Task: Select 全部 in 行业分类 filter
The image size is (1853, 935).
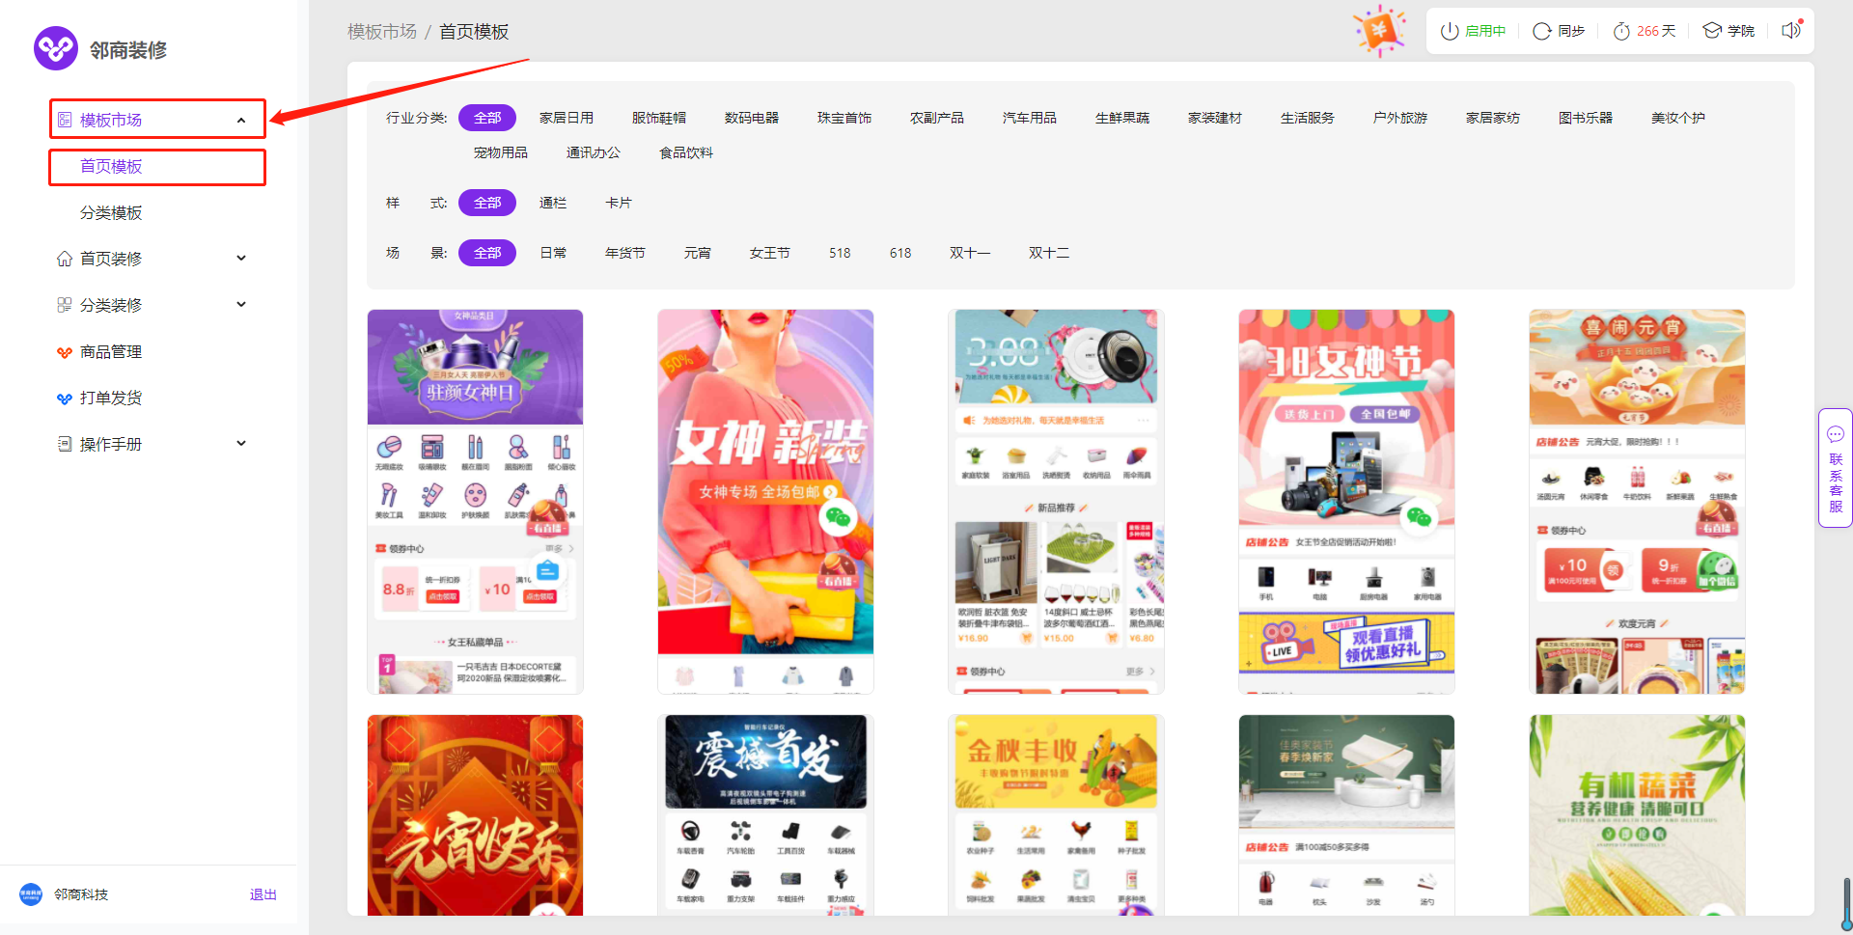Action: [x=487, y=118]
